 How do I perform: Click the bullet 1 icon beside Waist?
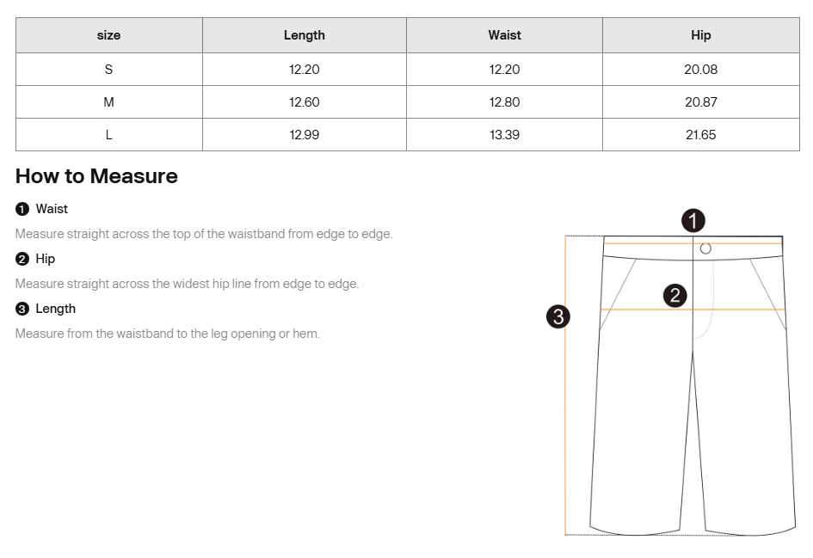(22, 209)
